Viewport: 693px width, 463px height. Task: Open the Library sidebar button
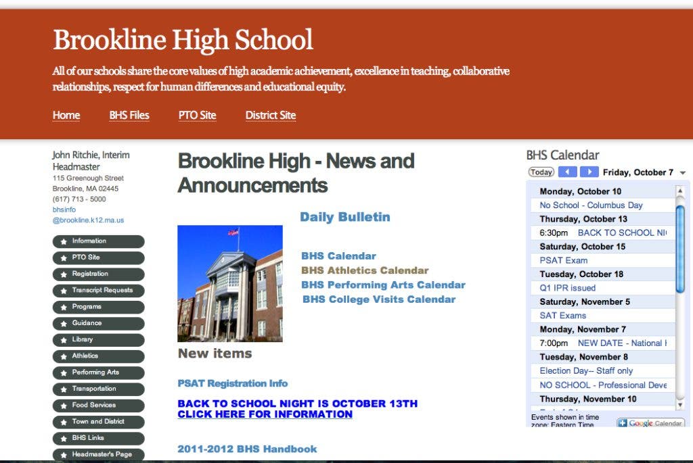[x=99, y=340]
